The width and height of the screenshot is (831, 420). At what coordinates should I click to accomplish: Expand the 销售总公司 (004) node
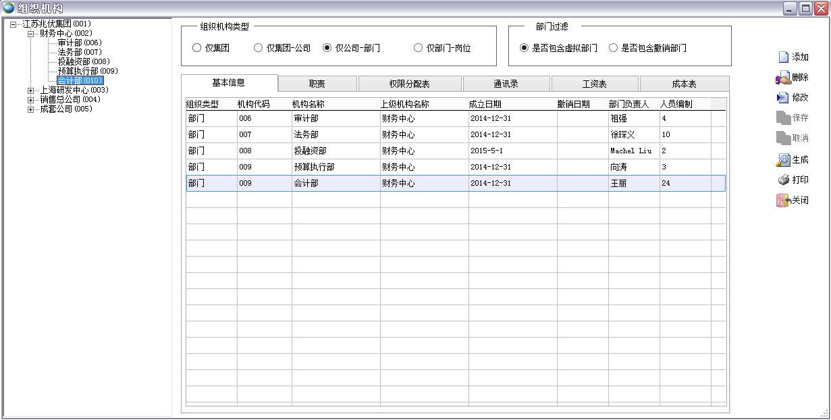[31, 100]
